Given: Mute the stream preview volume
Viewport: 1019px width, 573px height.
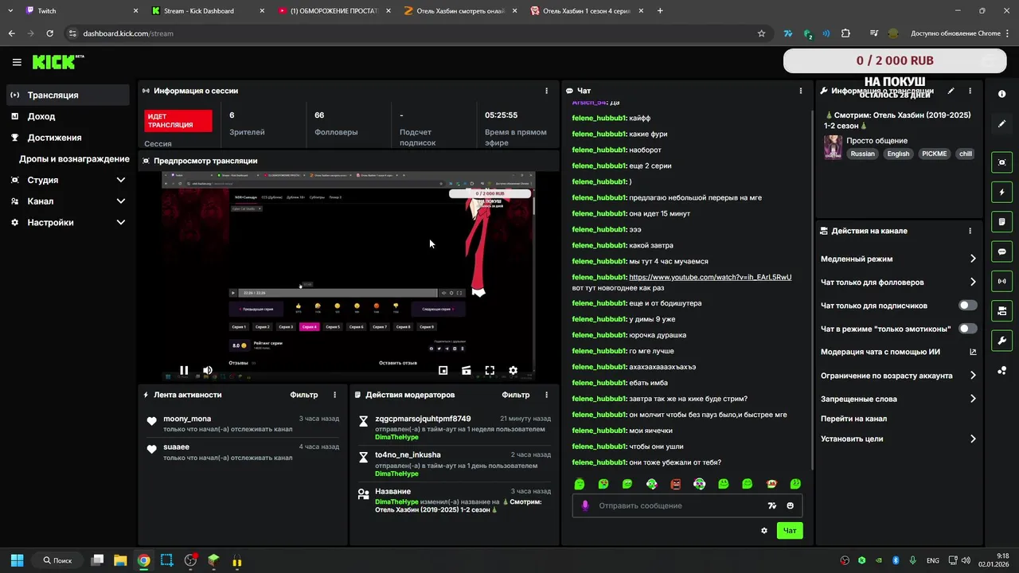Looking at the screenshot, I should click(208, 370).
